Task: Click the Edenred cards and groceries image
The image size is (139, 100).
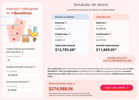Action: pos(23,31)
